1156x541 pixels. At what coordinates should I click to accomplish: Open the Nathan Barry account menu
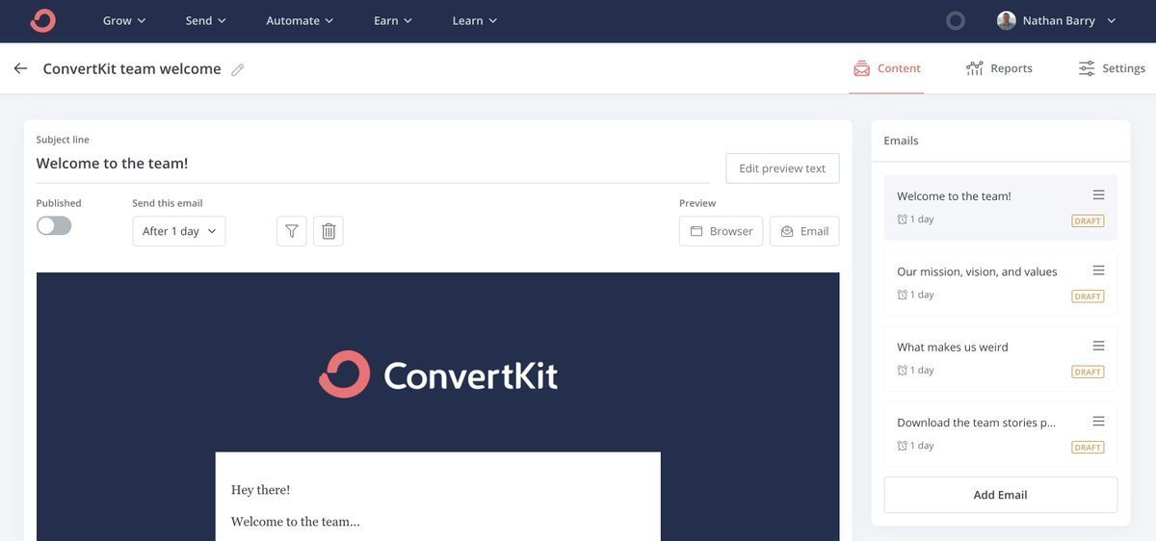pos(1058,20)
